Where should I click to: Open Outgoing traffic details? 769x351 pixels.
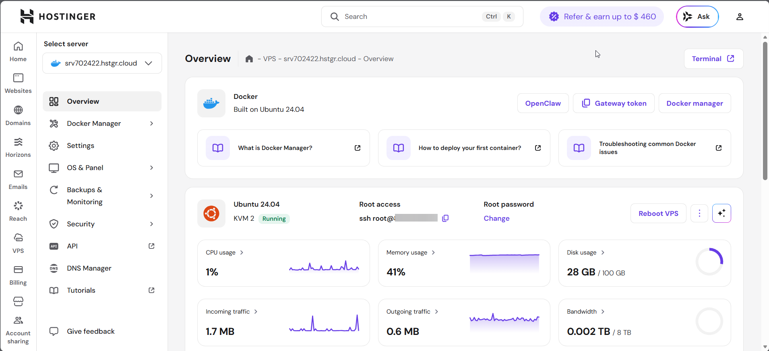[x=412, y=312]
